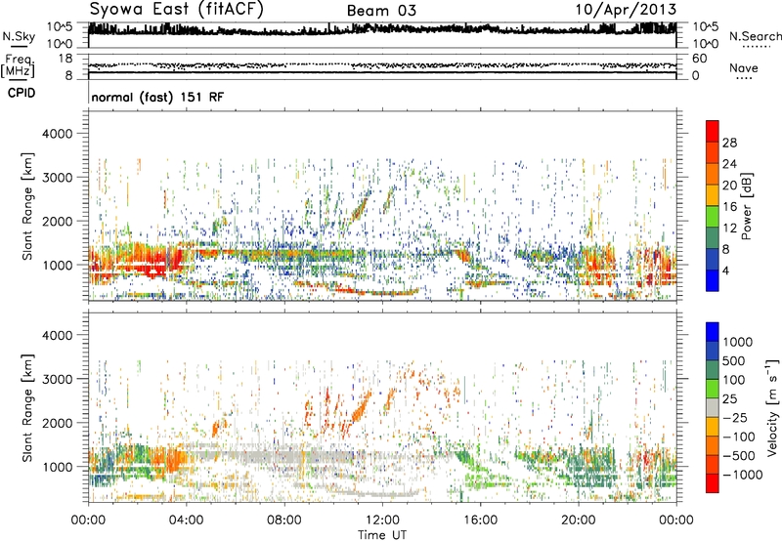This screenshot has width=782, height=541.
Task: Select the 'CPID' row label
Action: [22, 93]
